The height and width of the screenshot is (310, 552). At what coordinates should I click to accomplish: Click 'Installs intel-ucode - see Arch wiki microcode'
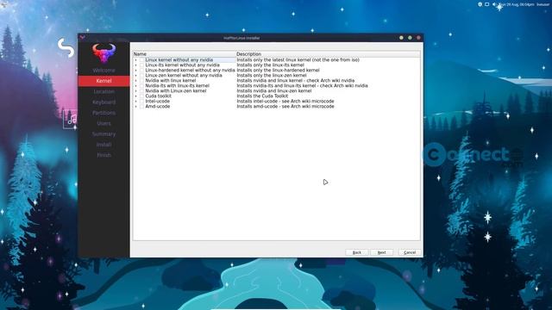tap(285, 102)
